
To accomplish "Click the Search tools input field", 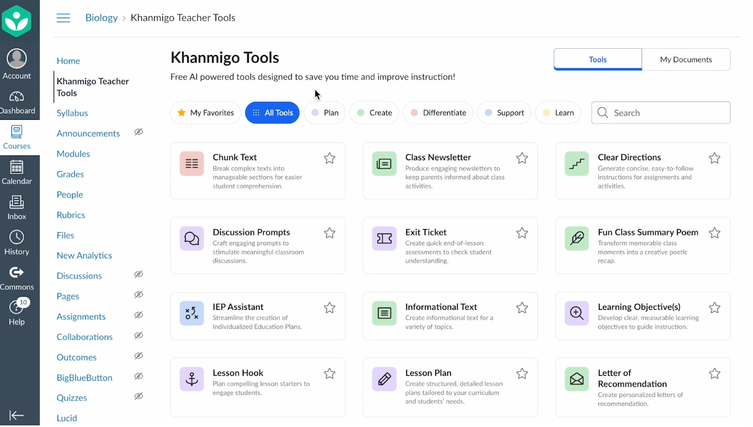I will (x=660, y=113).
